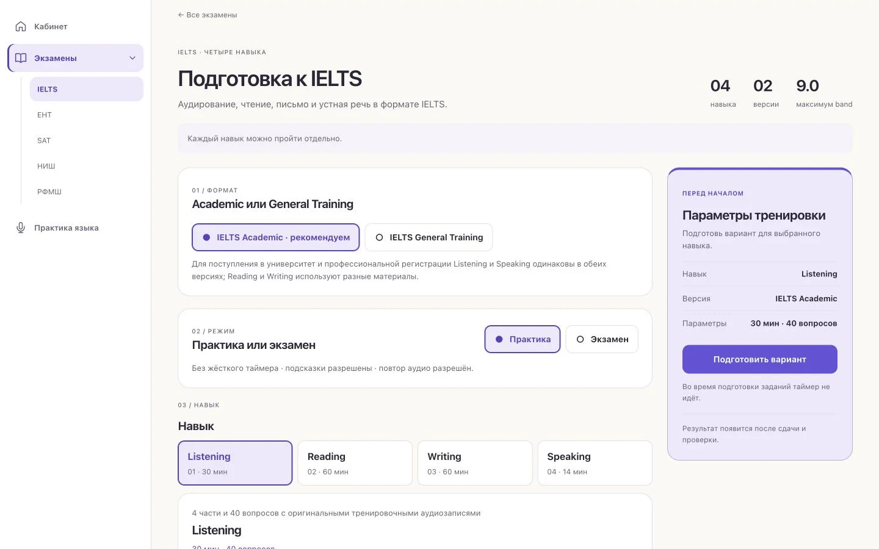The image size is (879, 549).
Task: Select SAT in the exams submenu
Action: (87, 140)
